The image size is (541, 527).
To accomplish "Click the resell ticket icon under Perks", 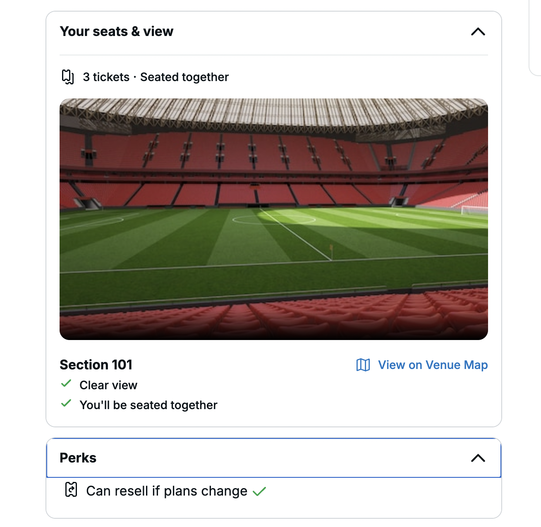I will pos(71,490).
